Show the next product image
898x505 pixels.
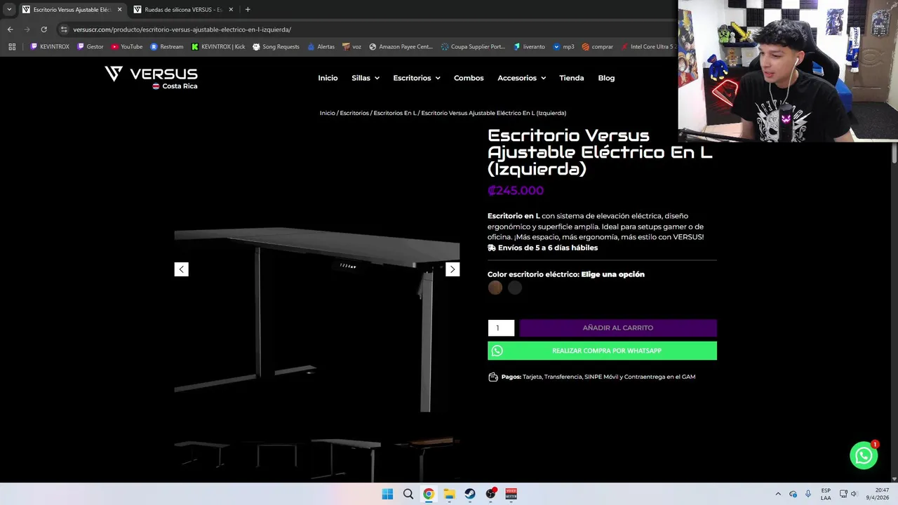(x=453, y=269)
